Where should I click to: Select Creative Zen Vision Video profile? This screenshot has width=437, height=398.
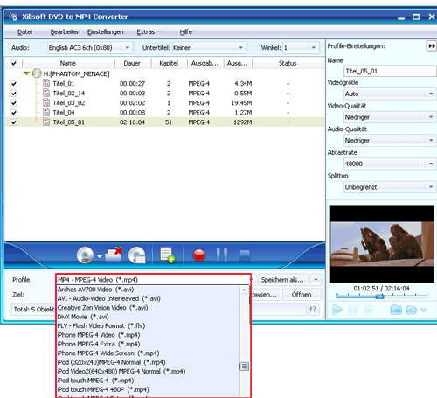(x=149, y=308)
